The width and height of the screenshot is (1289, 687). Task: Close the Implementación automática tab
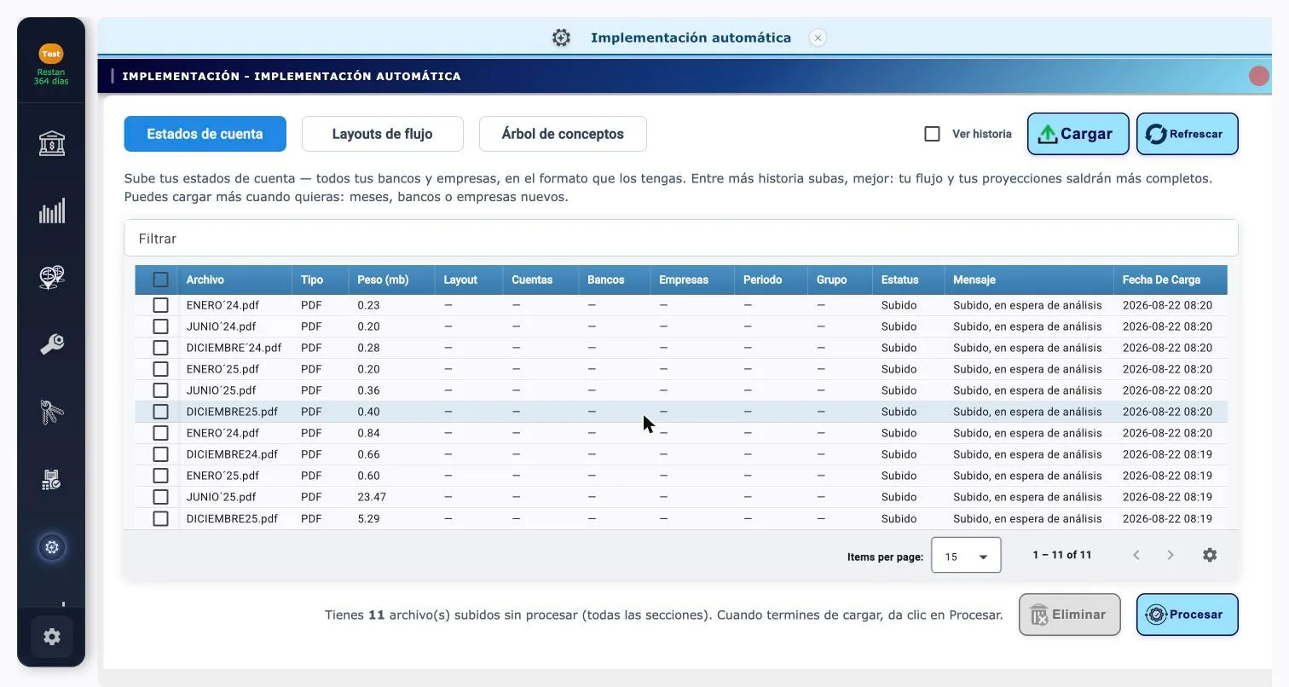818,38
